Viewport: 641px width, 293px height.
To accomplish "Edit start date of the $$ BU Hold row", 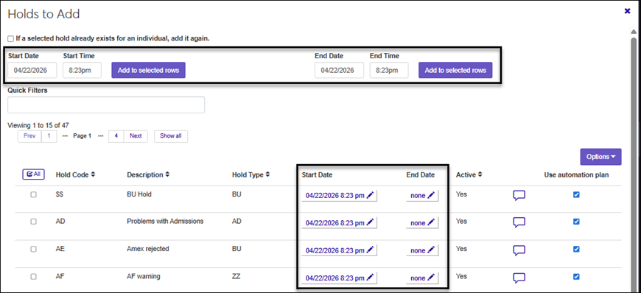I will point(340,196).
